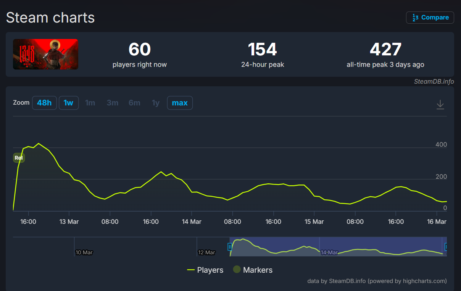The height and width of the screenshot is (291, 461).
Task: Select the 3m zoom option
Action: 112,103
